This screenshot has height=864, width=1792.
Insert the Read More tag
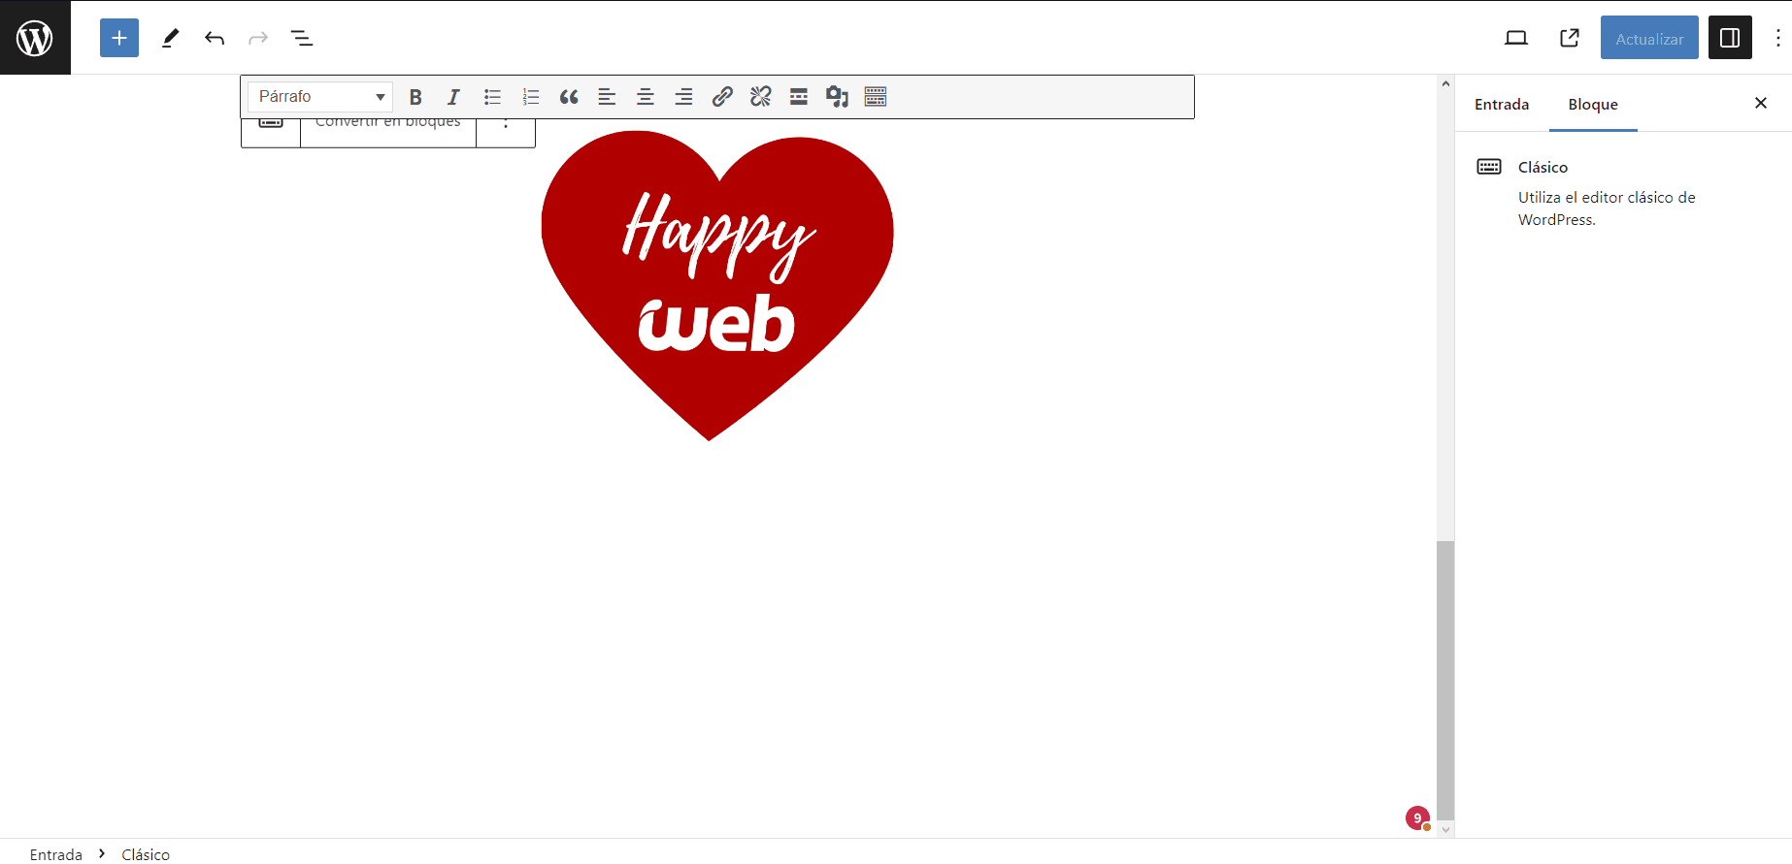[799, 97]
